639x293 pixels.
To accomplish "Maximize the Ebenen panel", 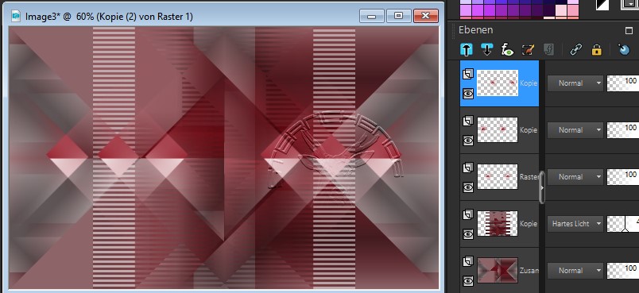I will point(629,30).
